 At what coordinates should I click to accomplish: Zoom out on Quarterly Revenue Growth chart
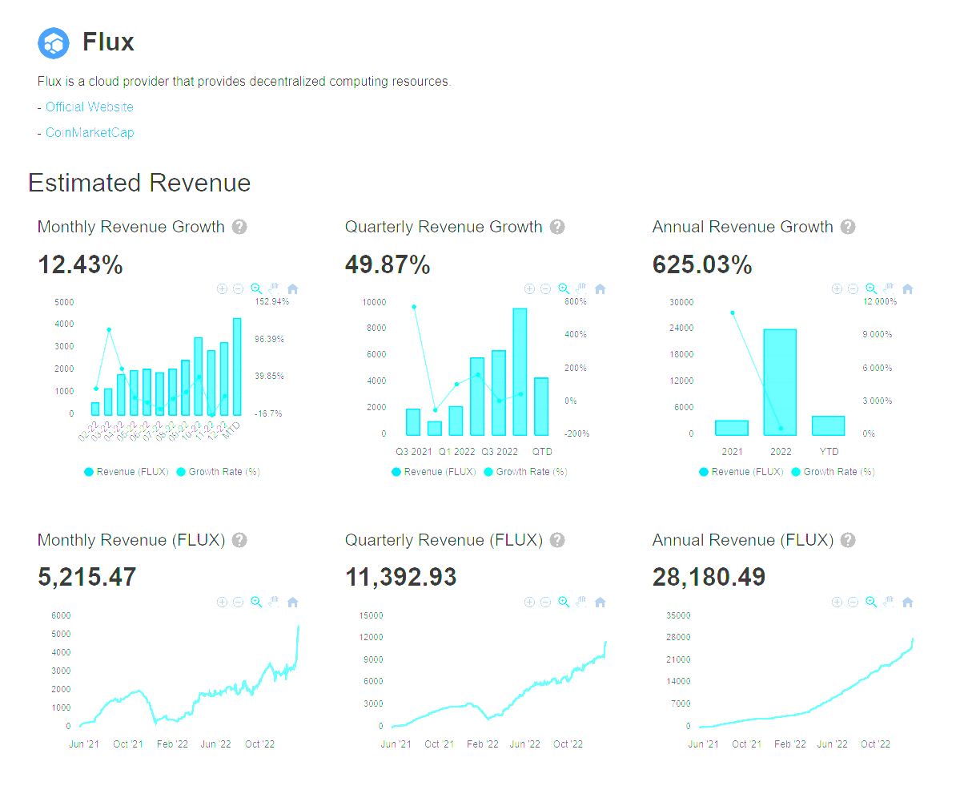pyautogui.click(x=545, y=289)
